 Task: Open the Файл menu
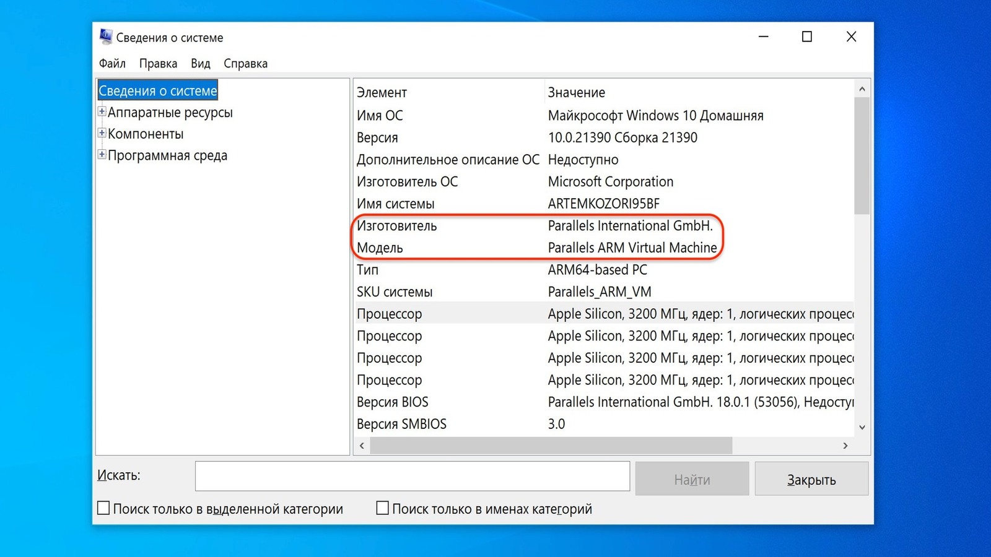click(x=112, y=63)
